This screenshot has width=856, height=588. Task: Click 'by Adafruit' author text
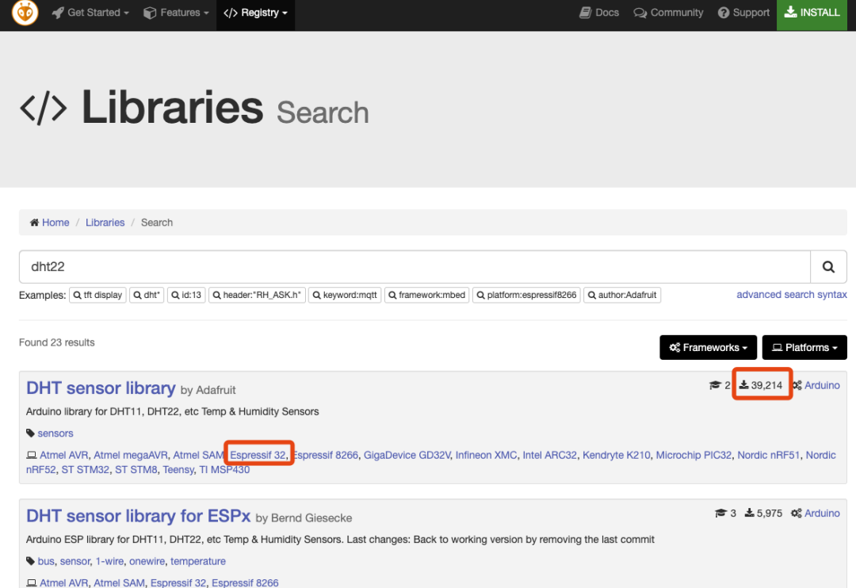pyautogui.click(x=208, y=391)
